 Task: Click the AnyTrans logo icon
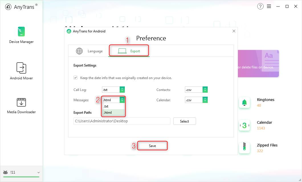8,7
